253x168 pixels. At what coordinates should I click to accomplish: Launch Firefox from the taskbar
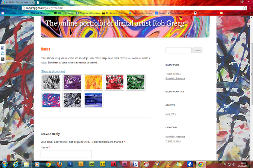[x=59, y=164]
